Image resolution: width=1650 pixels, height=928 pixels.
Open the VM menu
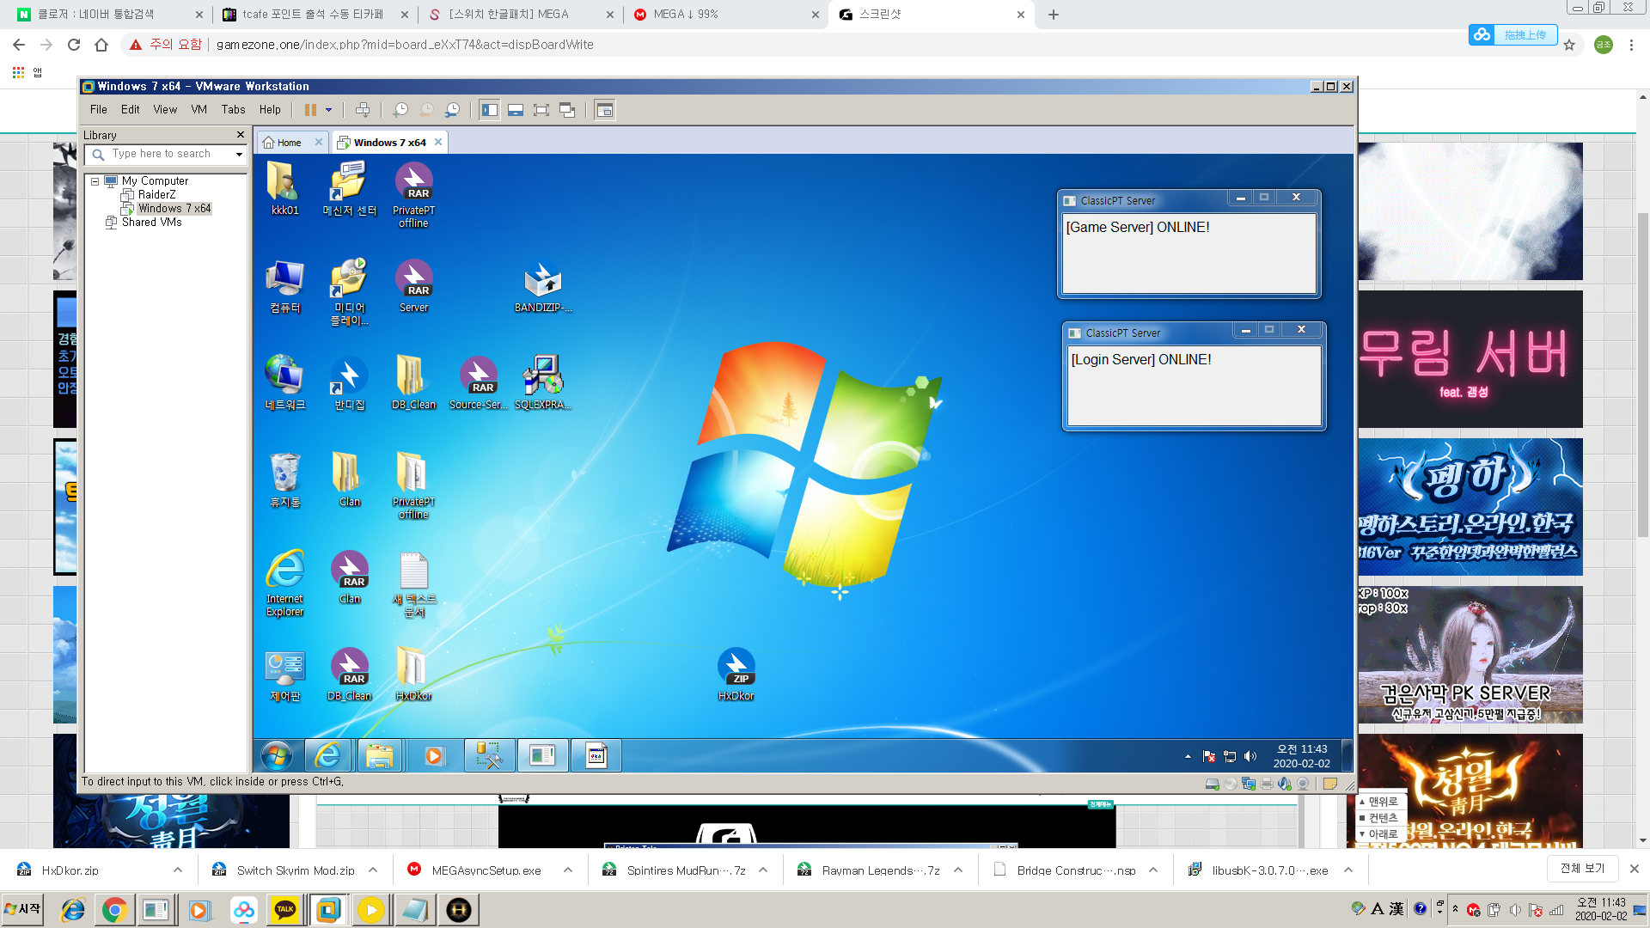(x=199, y=109)
